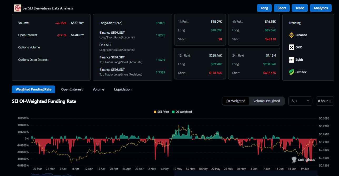Toggle OI-Weighted legend swatch
This screenshot has width=339, height=176.
point(173,112)
